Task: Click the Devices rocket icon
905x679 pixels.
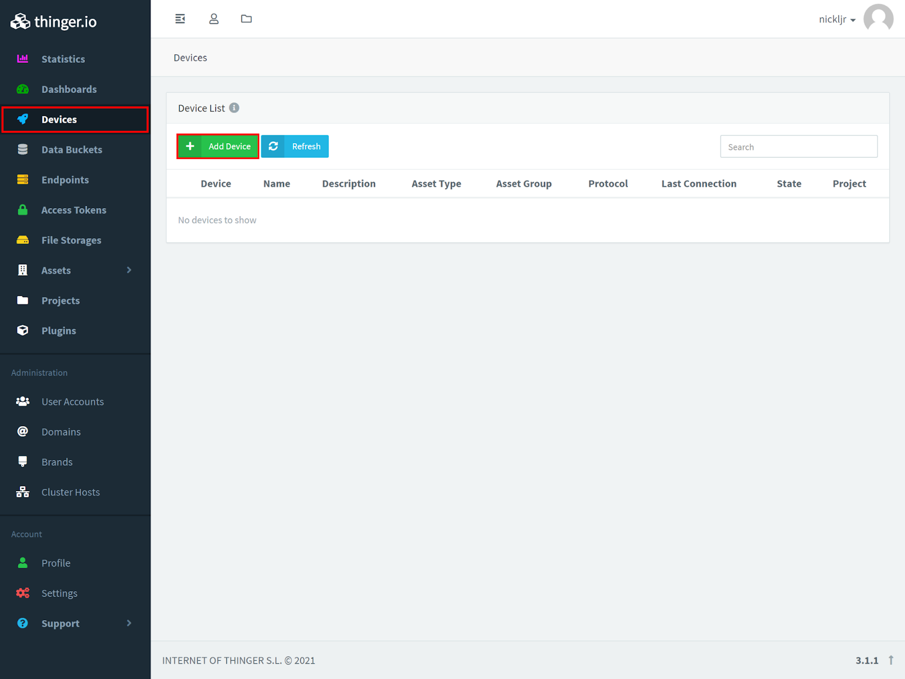Action: click(23, 119)
